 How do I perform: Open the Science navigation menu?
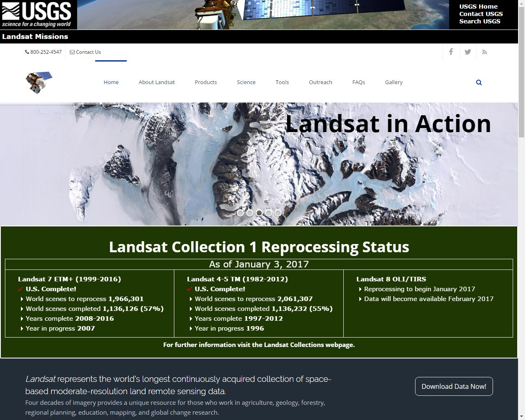pos(246,82)
